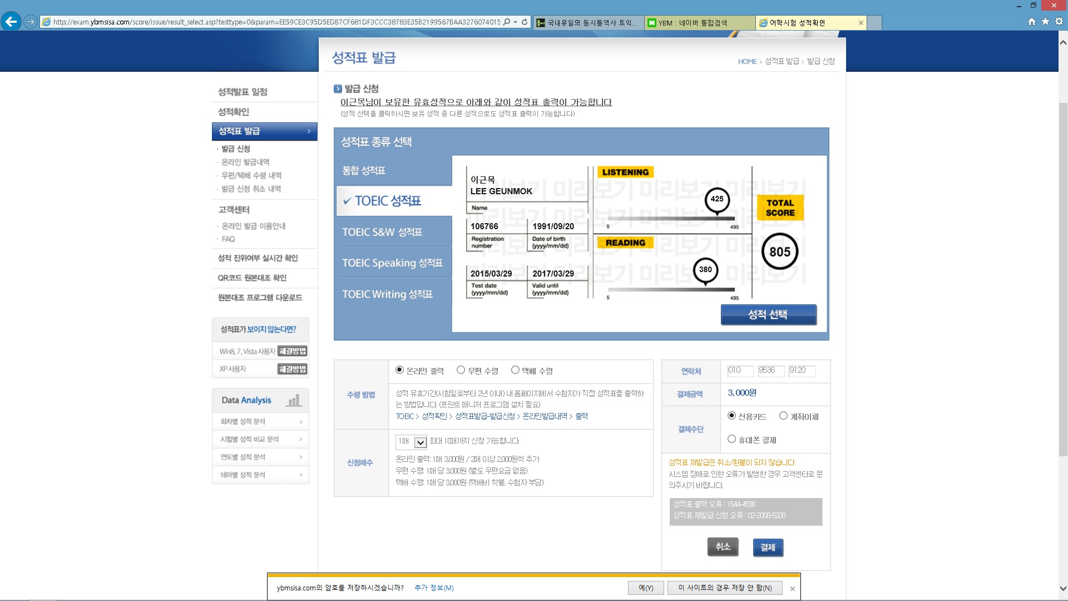Screen dimensions: 1068x601
Task: Expand 연도별 성적 분석 chevron
Action: tap(301, 457)
